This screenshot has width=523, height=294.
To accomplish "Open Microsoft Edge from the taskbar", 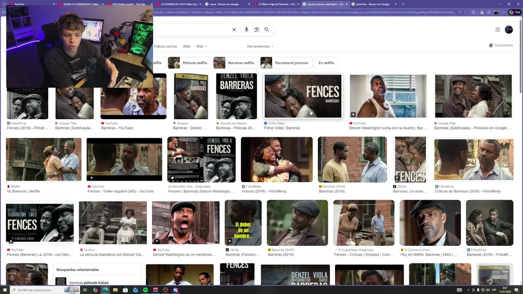I will point(105,290).
